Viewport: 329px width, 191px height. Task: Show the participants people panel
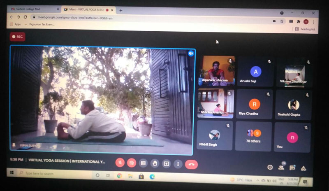pyautogui.click(x=281, y=167)
